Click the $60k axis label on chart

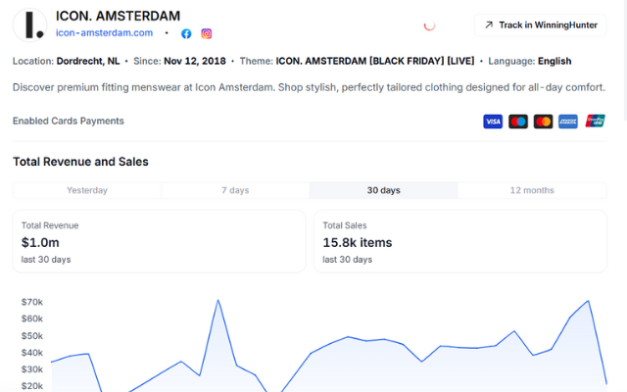point(32,318)
